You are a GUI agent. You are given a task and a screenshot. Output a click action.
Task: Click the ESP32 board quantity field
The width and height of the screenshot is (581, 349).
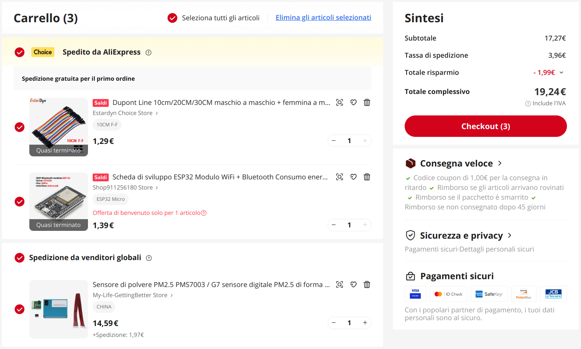tap(349, 225)
